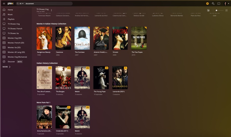This screenshot has height=137, width=231.
Task: Open cast member Bernardo Bembo
Action: click(x=177, y=16)
